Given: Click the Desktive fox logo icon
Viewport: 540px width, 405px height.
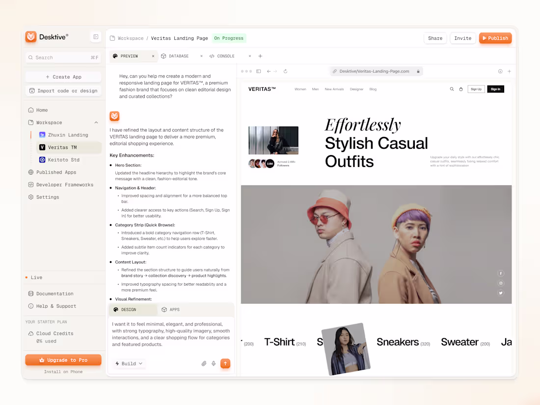Looking at the screenshot, I should coord(31,36).
